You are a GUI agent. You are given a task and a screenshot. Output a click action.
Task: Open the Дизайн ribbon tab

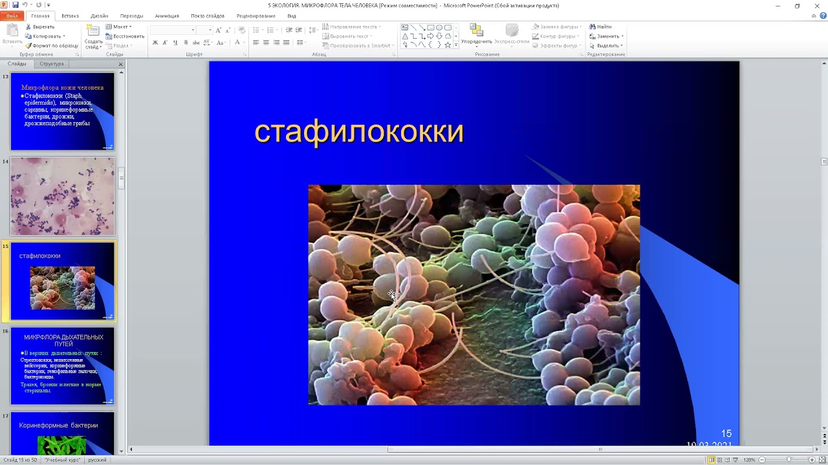(100, 15)
